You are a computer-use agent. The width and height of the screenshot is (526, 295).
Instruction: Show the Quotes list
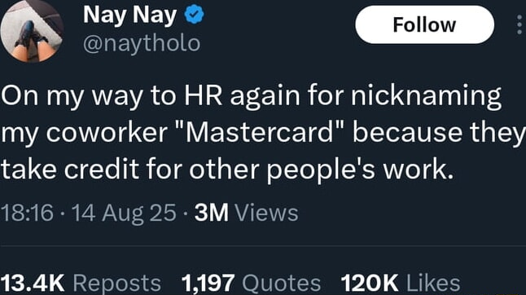pos(282,284)
